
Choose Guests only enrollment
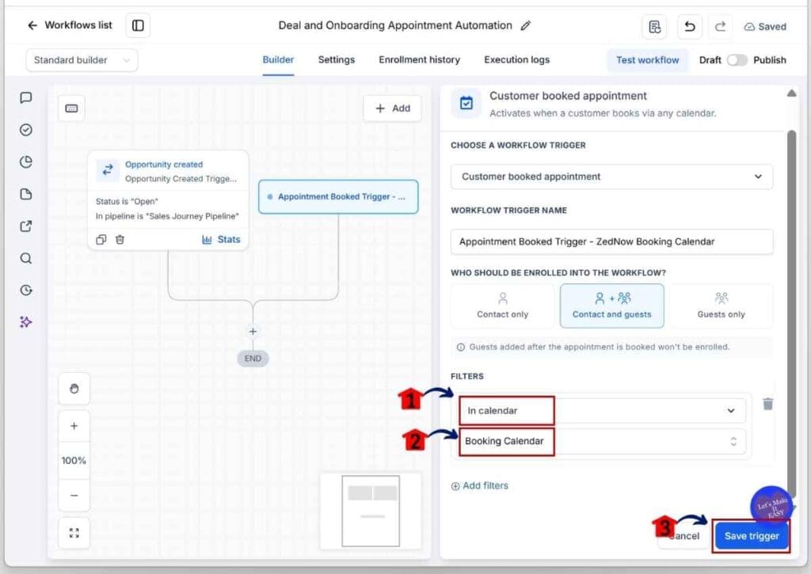pyautogui.click(x=721, y=306)
